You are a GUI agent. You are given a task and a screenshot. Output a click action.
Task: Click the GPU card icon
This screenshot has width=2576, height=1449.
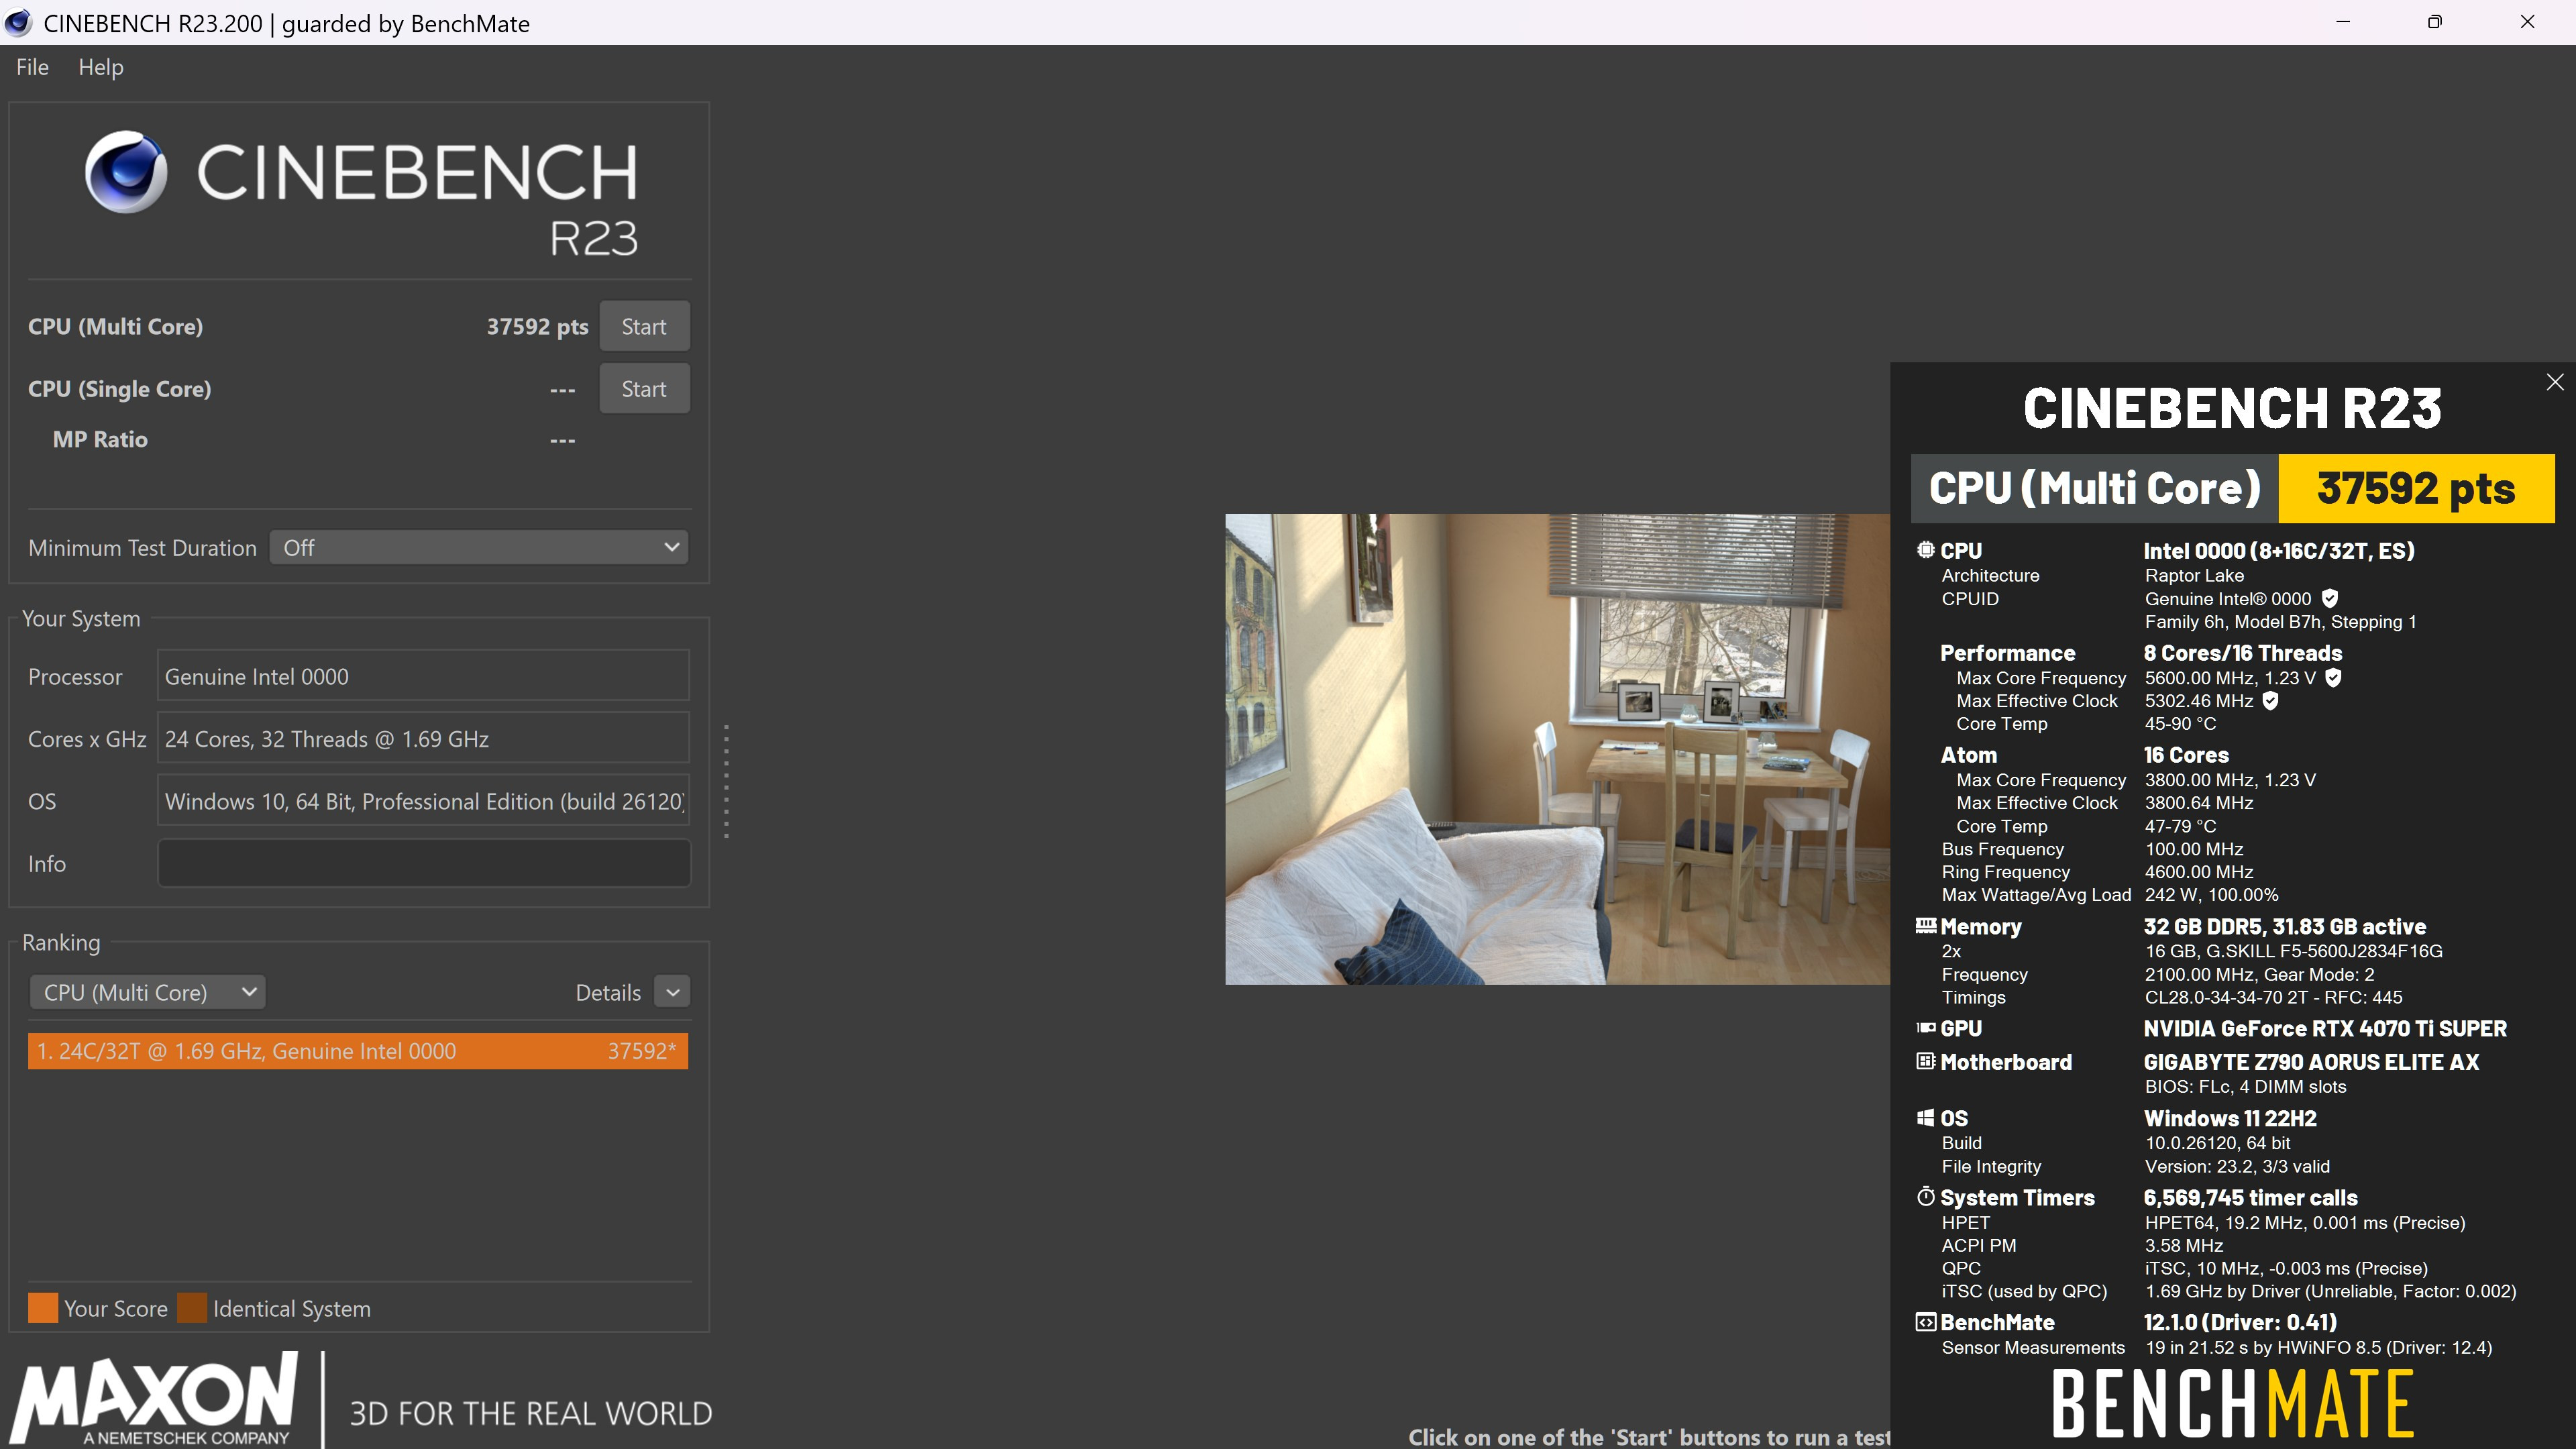(1925, 1028)
